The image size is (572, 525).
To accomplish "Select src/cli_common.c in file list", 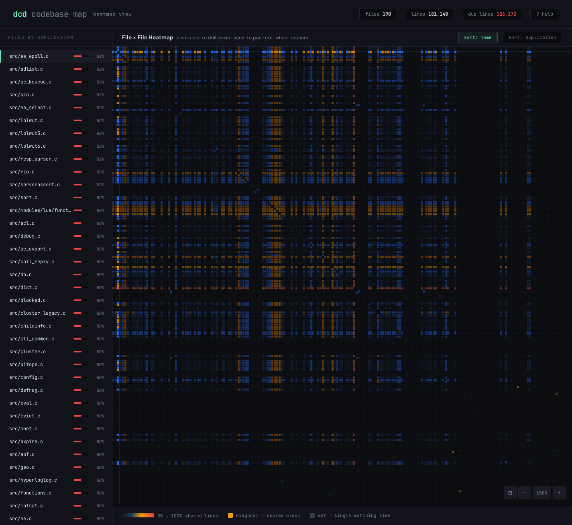I will coord(56,339).
